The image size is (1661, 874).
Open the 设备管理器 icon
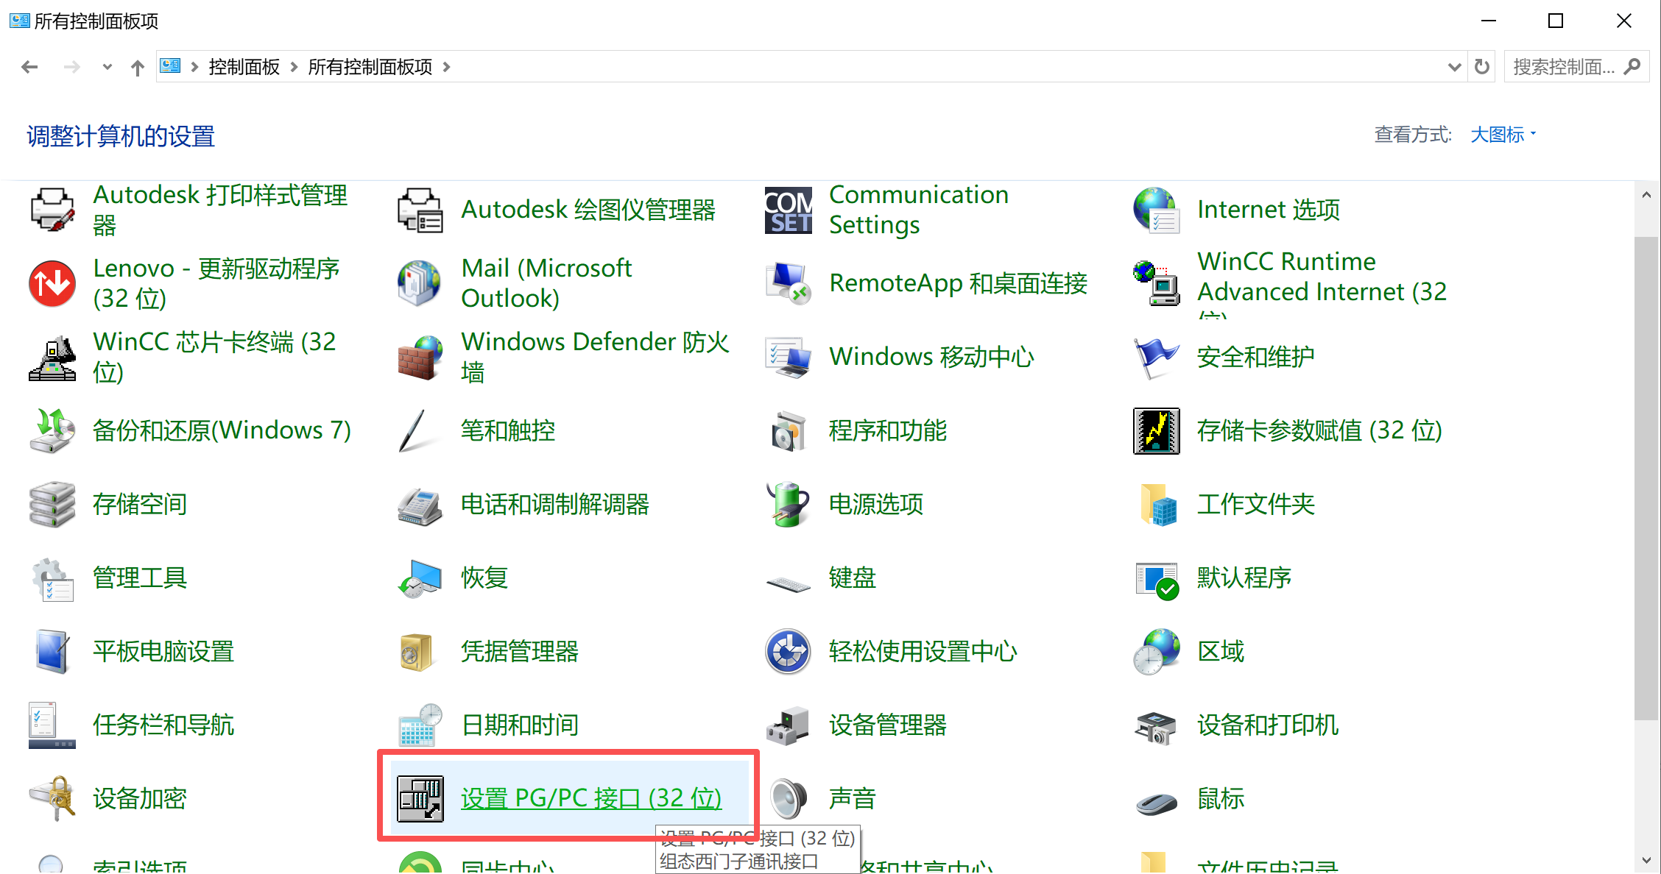point(789,725)
